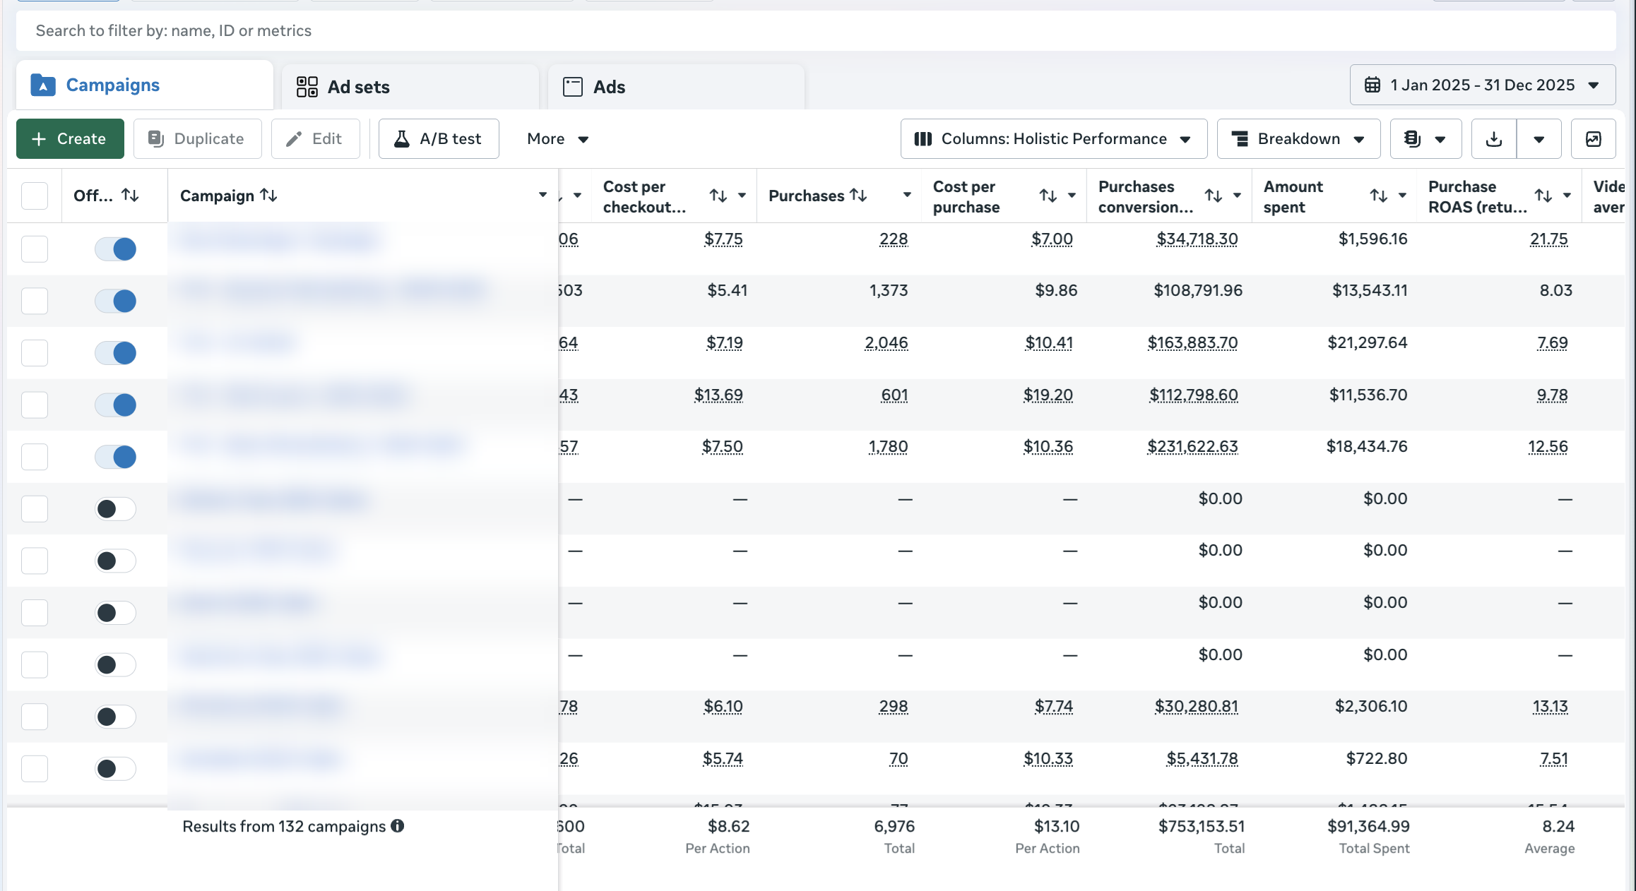The width and height of the screenshot is (1636, 891).
Task: Click the $108,791.96 conversion value cell
Action: [1198, 291]
